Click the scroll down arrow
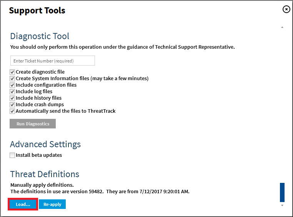The width and height of the screenshot is (293, 217). pyautogui.click(x=282, y=205)
